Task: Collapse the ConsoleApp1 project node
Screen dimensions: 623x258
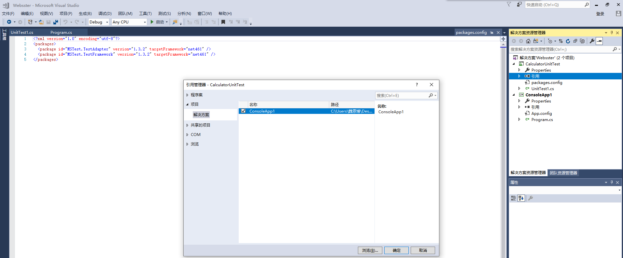Action: (514, 95)
